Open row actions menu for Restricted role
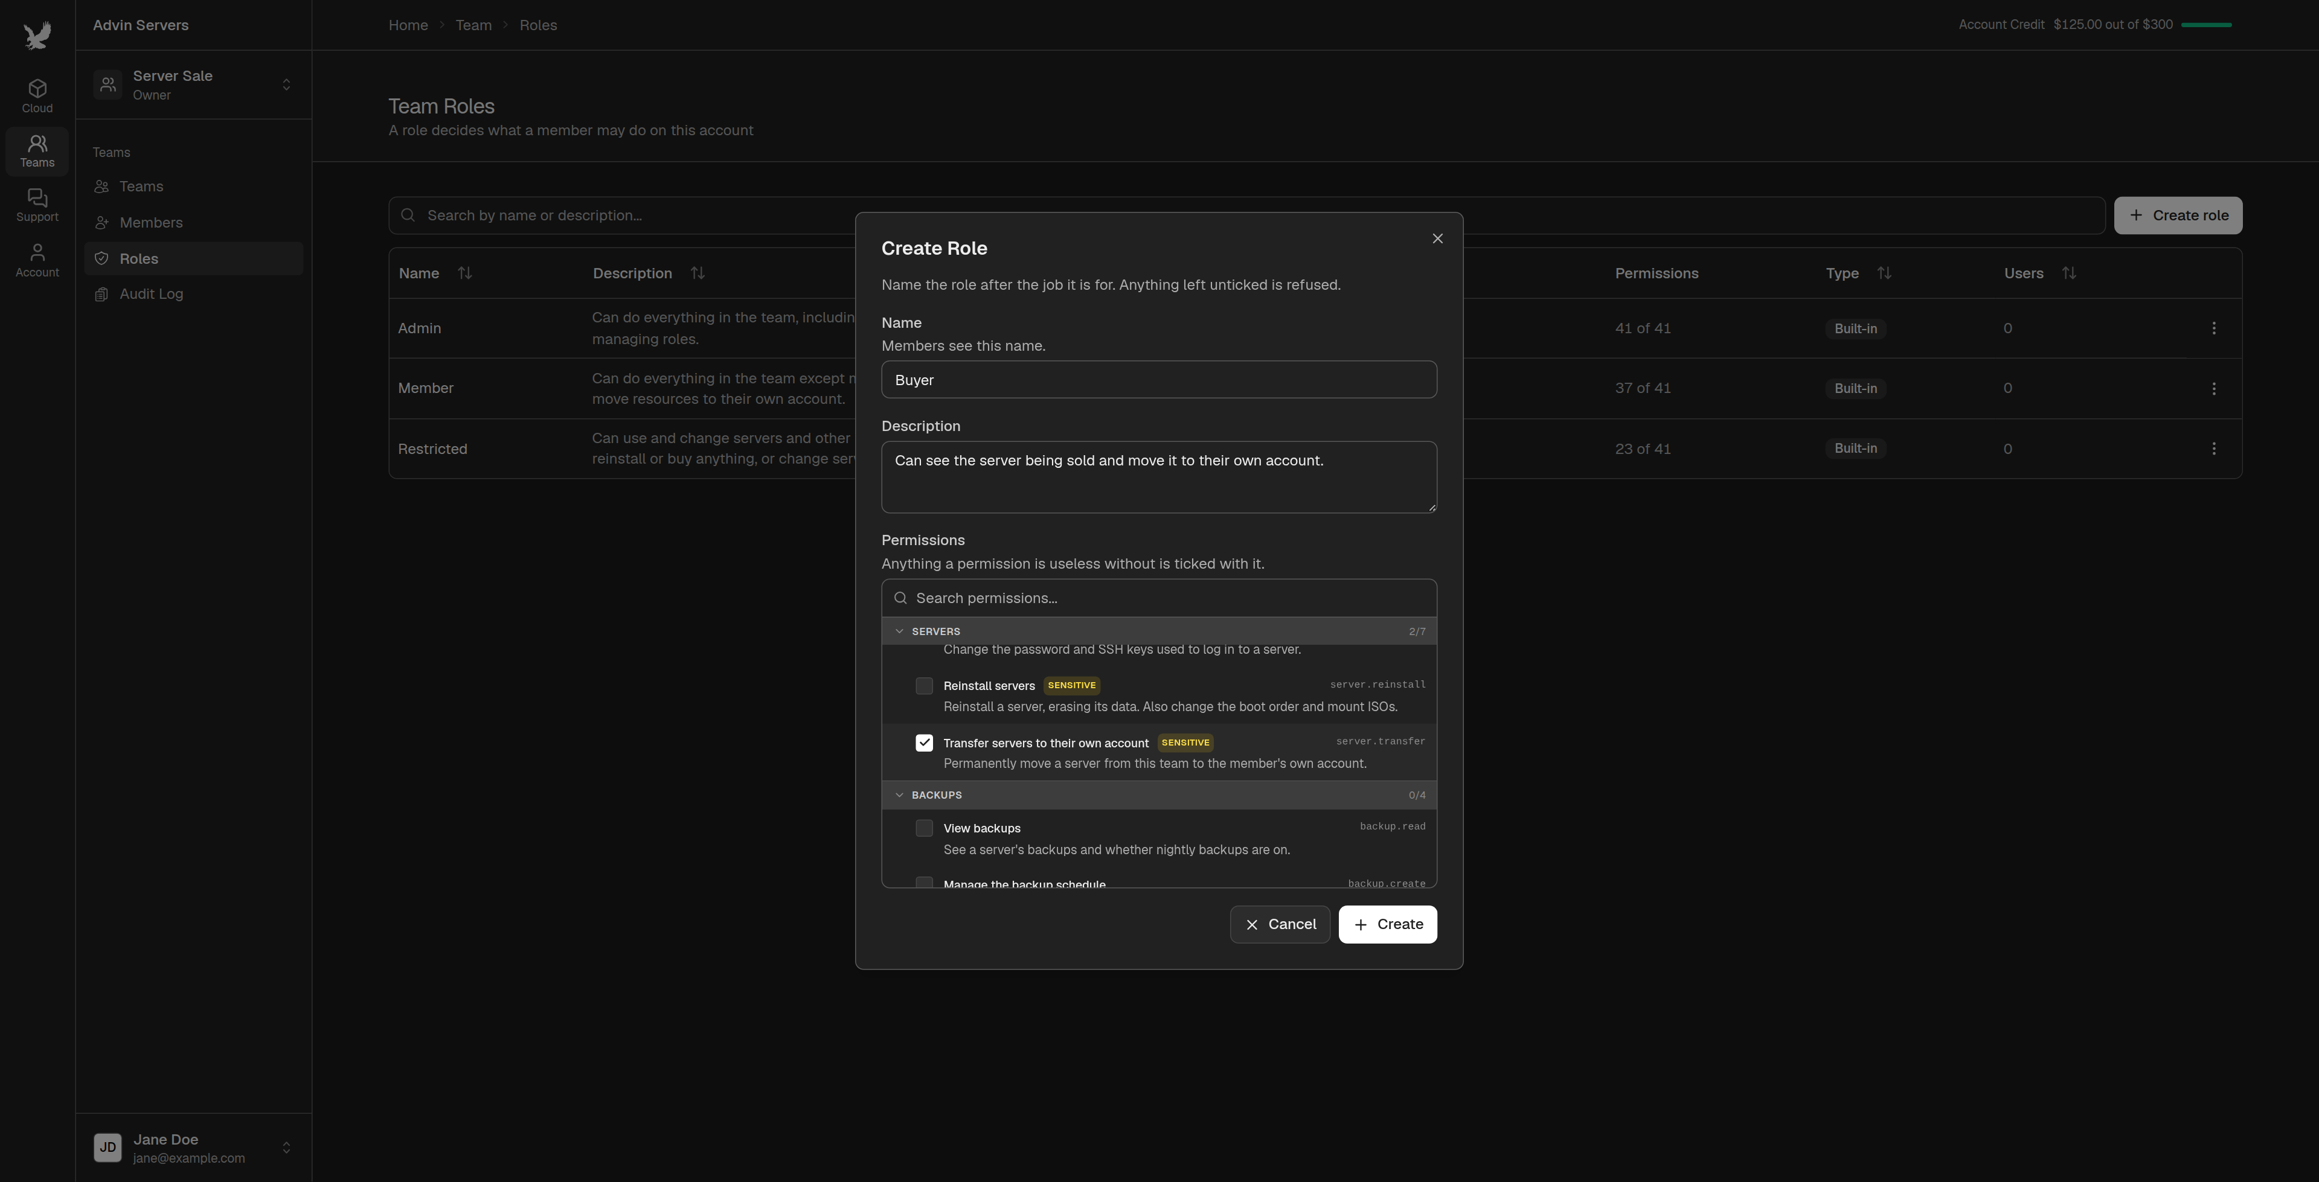 point(2214,449)
